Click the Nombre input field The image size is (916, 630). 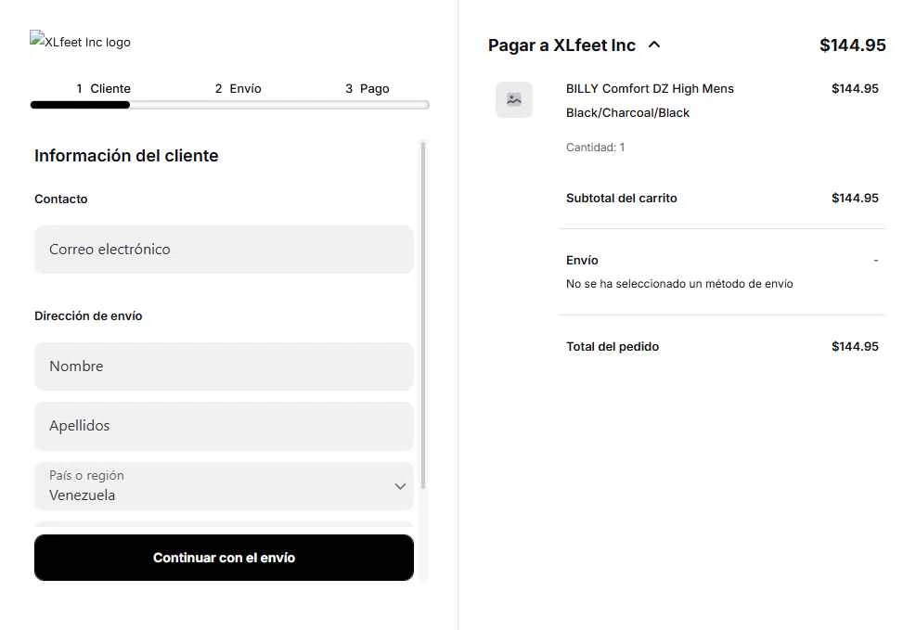[225, 366]
